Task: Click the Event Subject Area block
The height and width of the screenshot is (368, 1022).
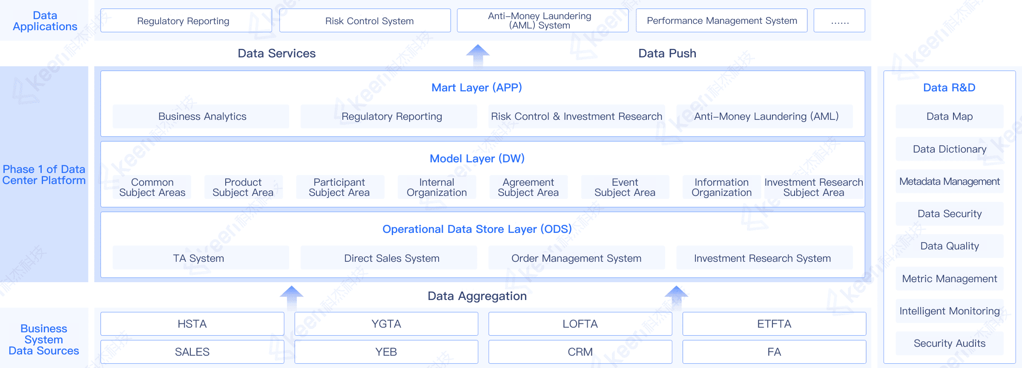Action: (625, 187)
